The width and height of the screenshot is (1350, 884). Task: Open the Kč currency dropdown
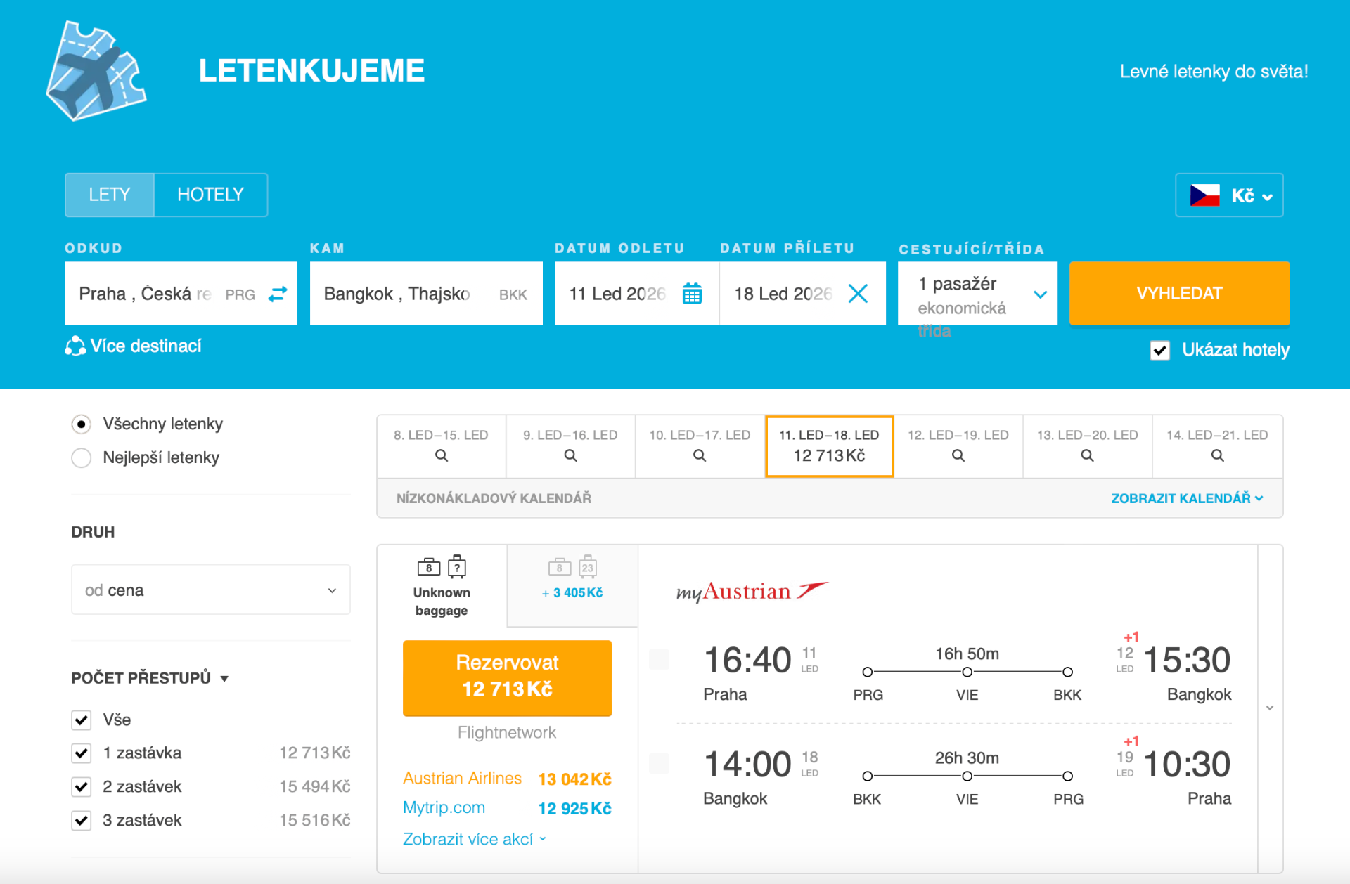(x=1229, y=195)
